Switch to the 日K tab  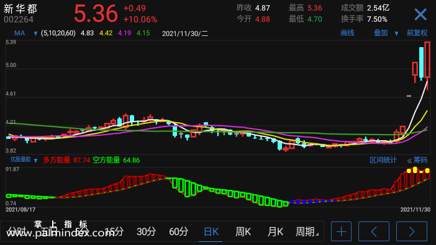point(211,231)
